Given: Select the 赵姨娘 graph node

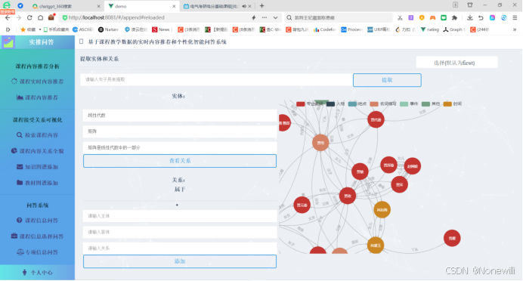Looking at the screenshot, I should (x=412, y=166).
